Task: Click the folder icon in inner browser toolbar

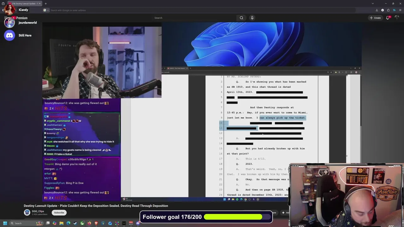Action: [x=336, y=72]
